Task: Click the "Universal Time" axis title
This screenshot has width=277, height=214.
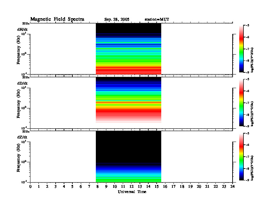Action: [x=132, y=192]
